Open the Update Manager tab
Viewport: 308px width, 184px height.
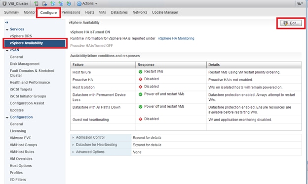click(x=165, y=12)
